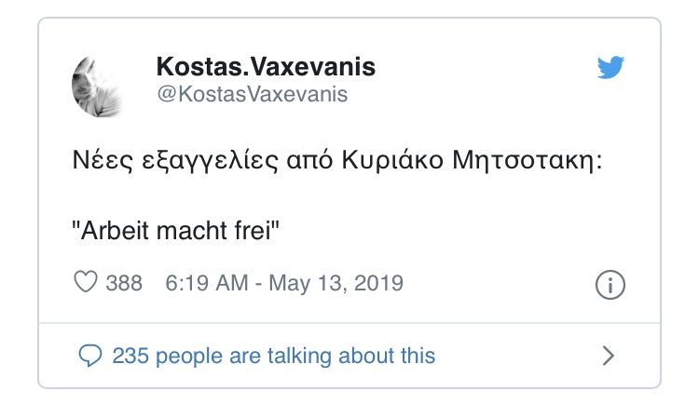The height and width of the screenshot is (404, 699).
Task: Click the 388 likes count
Action: [x=124, y=283]
